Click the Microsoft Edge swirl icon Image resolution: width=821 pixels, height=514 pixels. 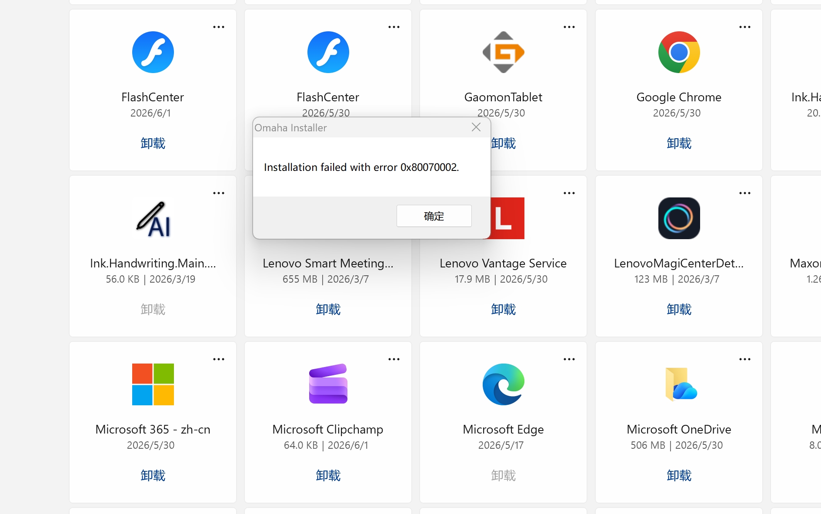point(504,384)
